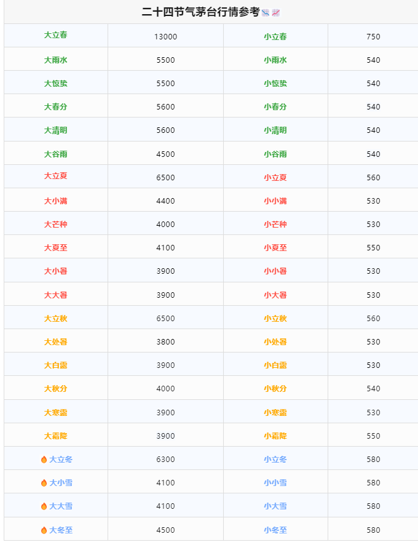Select the 大白露 cell
Screen dimensions: 418x542
point(55,365)
